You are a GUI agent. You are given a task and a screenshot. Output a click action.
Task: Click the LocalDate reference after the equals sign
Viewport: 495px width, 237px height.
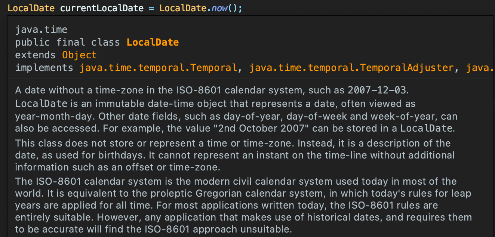coord(183,7)
